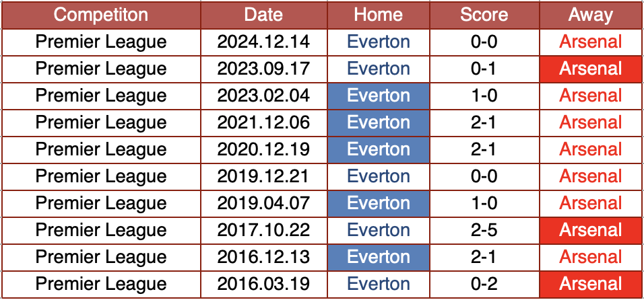644x300 pixels.
Task: Click Premier League cell in 2016.03.19 row
Action: tap(100, 284)
